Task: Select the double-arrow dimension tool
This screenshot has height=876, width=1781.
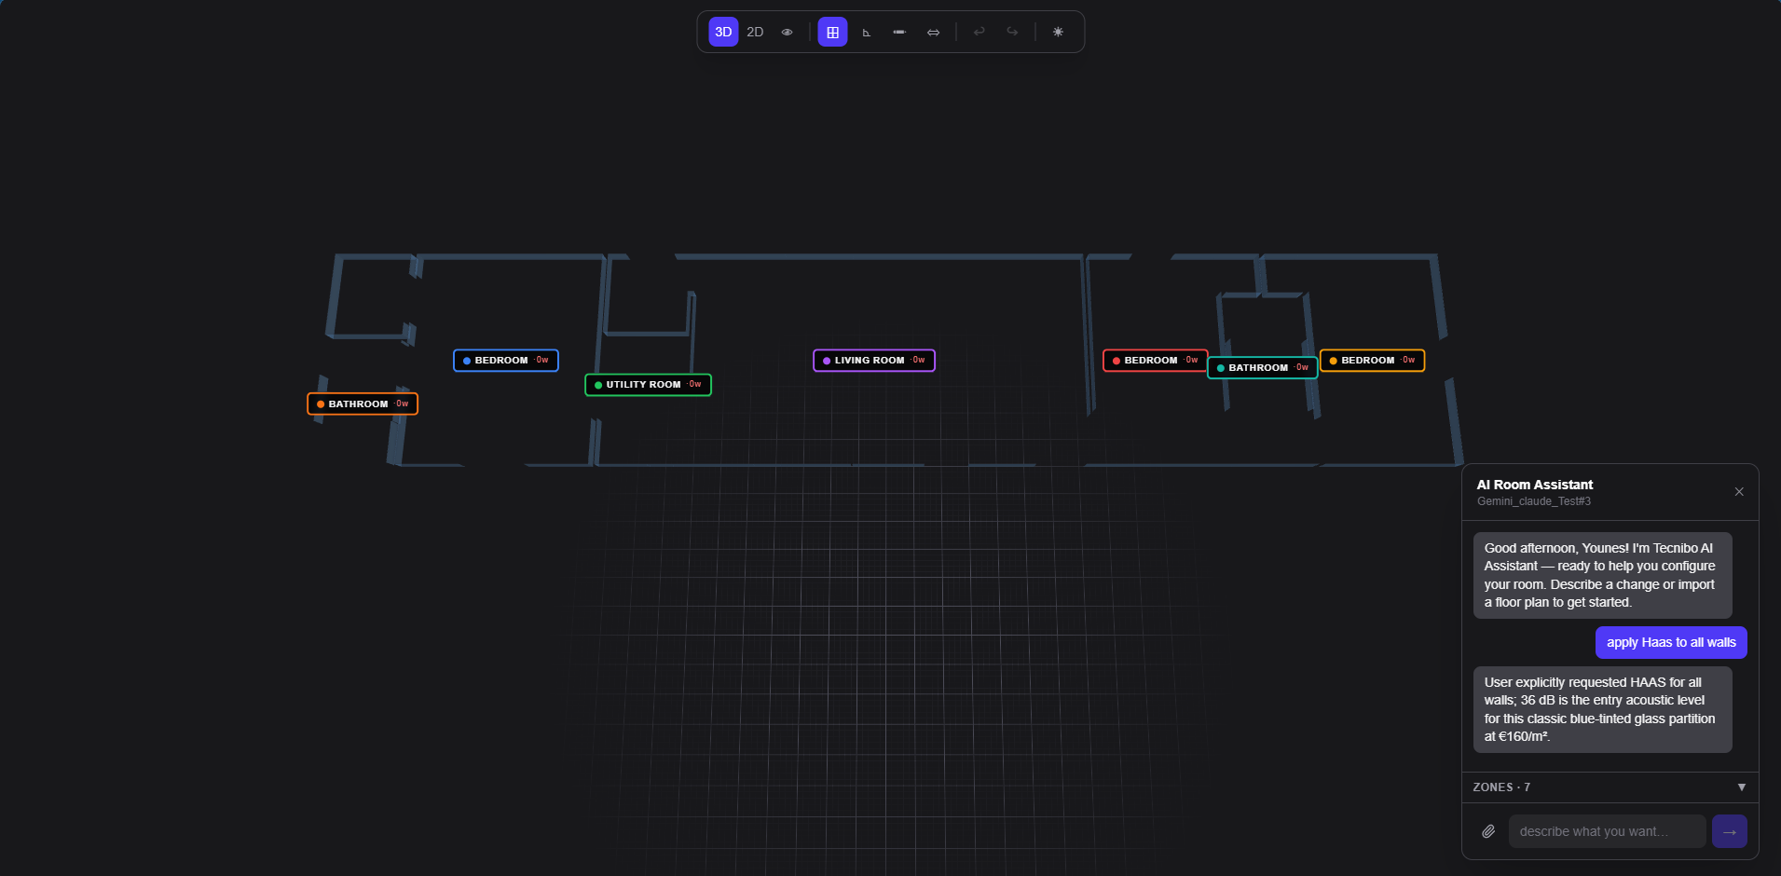Action: click(x=933, y=32)
